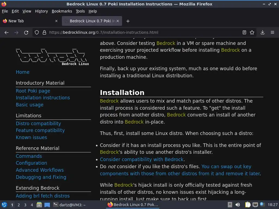The width and height of the screenshot is (279, 209).
Task: Click the clipboard manager tray icon
Action: pyautogui.click(x=248, y=205)
